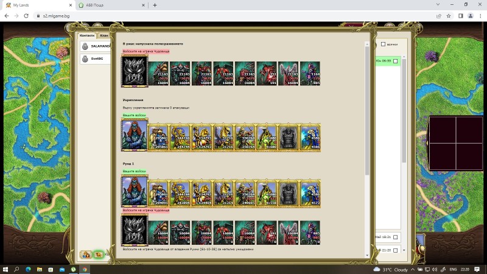Click the first gold-framed unit in Руна 1 row
The height and width of the screenshot is (274, 487).
click(158, 193)
